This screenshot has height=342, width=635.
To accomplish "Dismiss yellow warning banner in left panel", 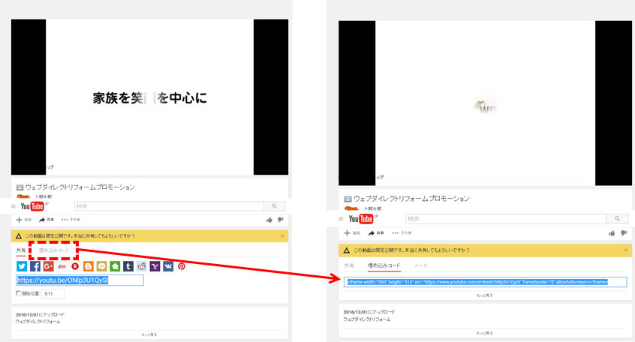I will coord(283,236).
